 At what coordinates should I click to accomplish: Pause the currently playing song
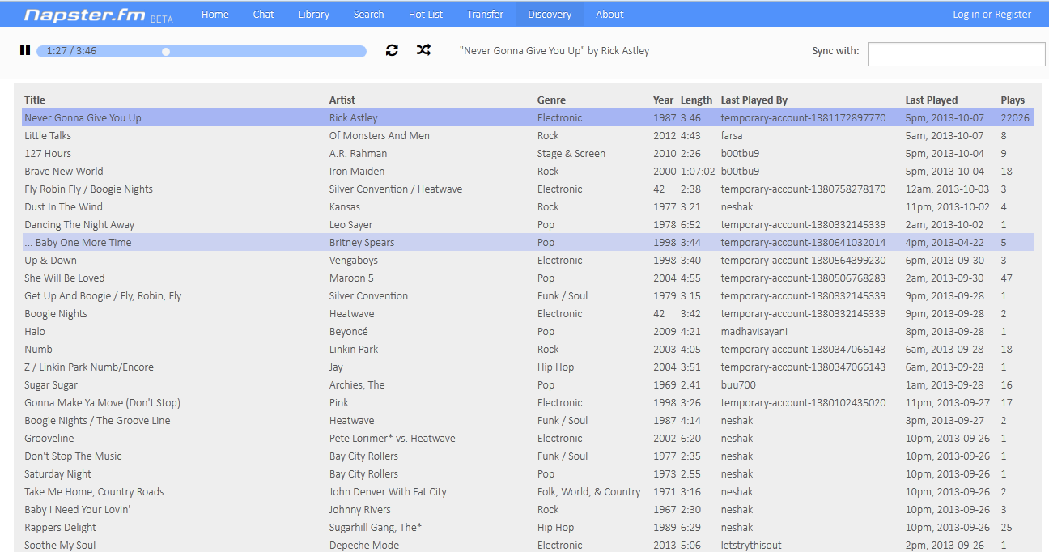[25, 50]
